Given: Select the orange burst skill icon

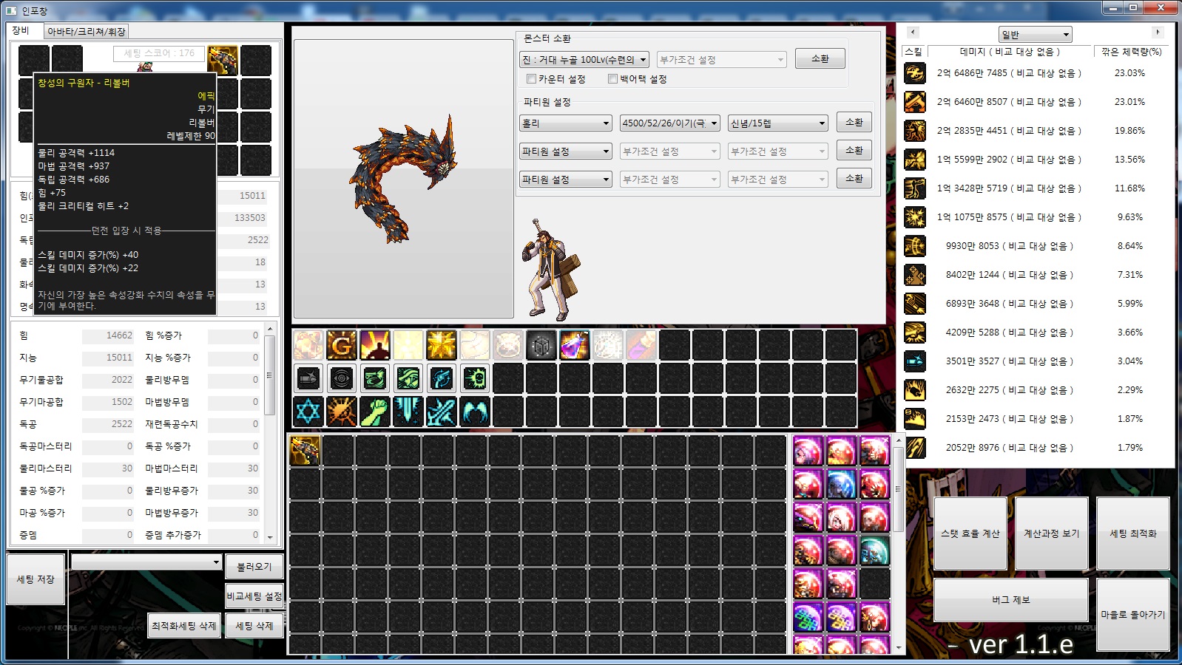Looking at the screenshot, I should point(342,412).
